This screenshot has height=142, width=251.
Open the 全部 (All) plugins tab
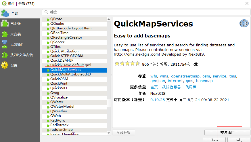coord(20,13)
